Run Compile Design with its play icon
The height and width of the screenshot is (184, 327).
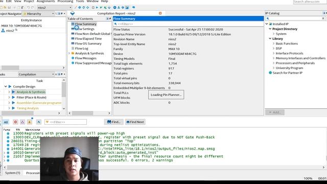click(x=10, y=86)
